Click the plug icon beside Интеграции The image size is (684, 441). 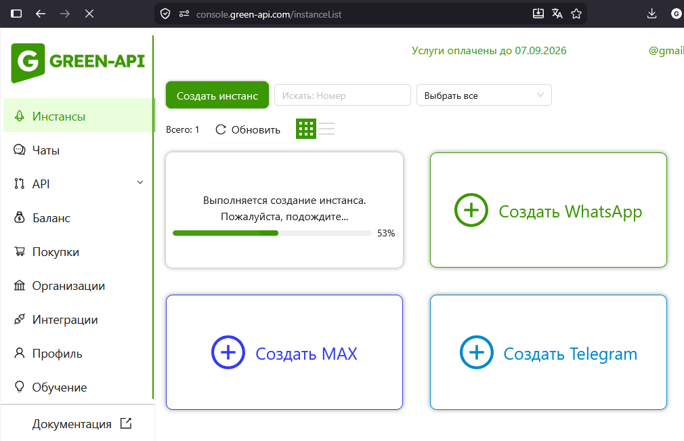tap(19, 319)
